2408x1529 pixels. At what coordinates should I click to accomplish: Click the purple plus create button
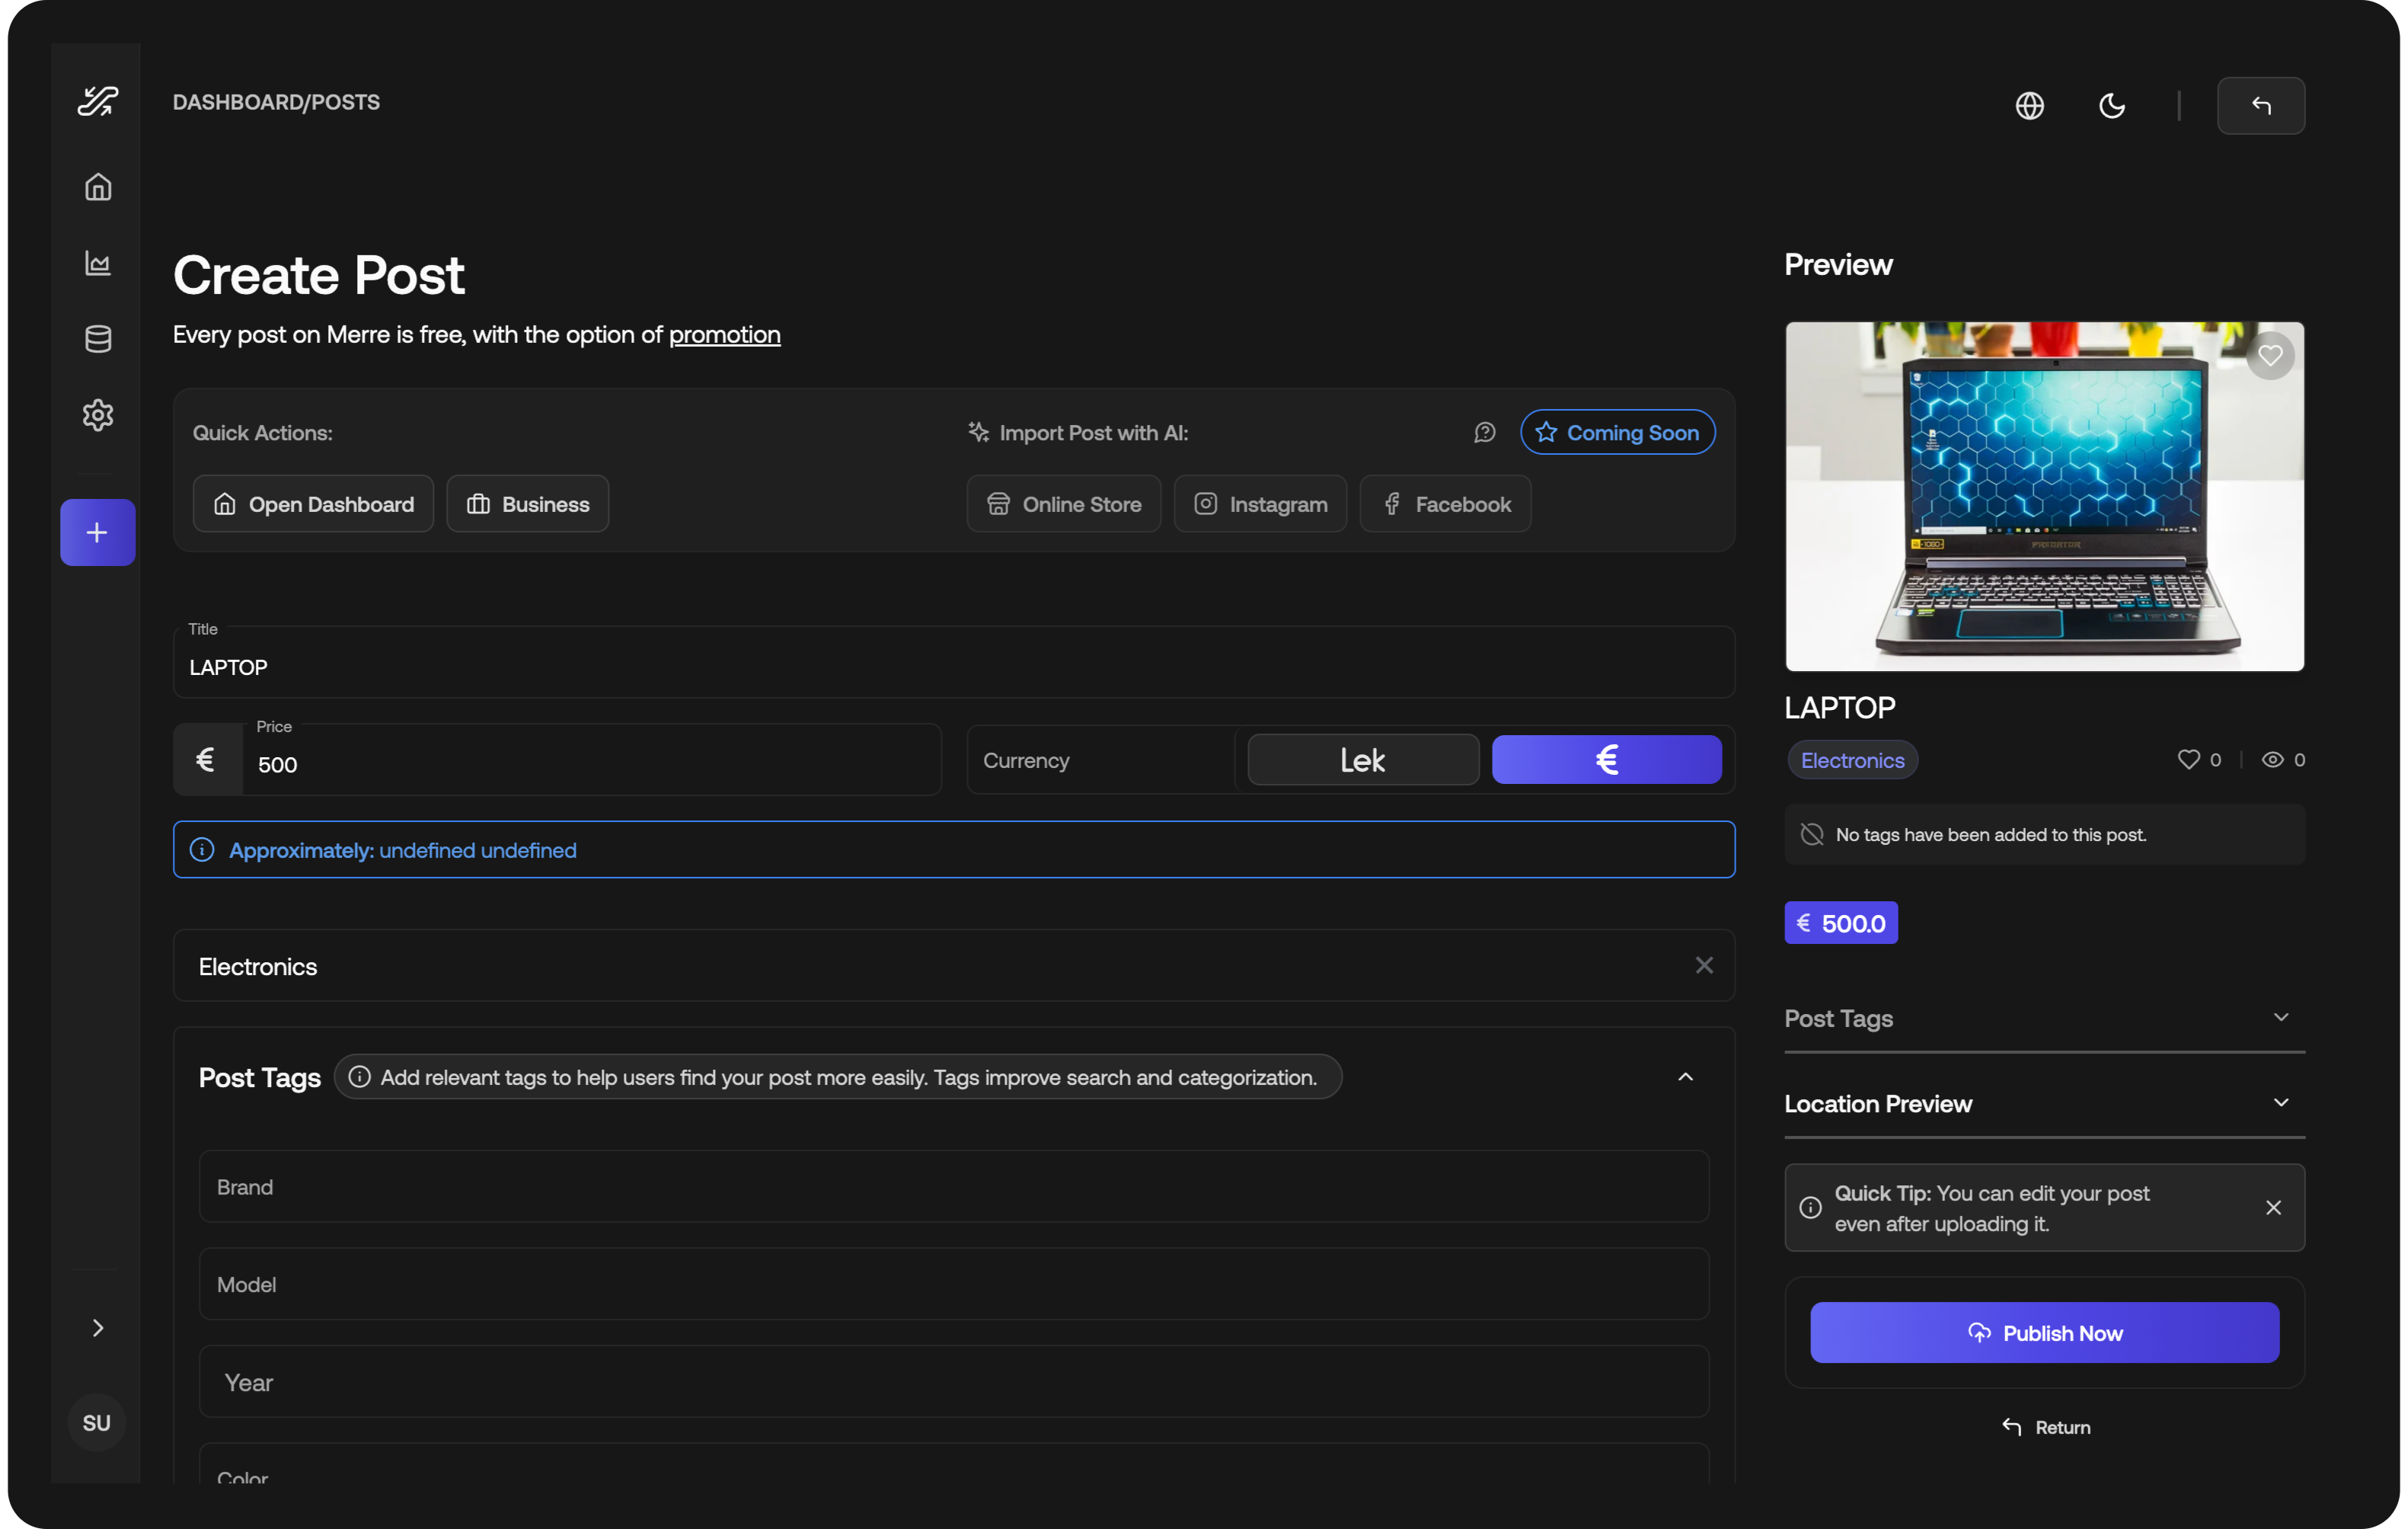pyautogui.click(x=98, y=533)
